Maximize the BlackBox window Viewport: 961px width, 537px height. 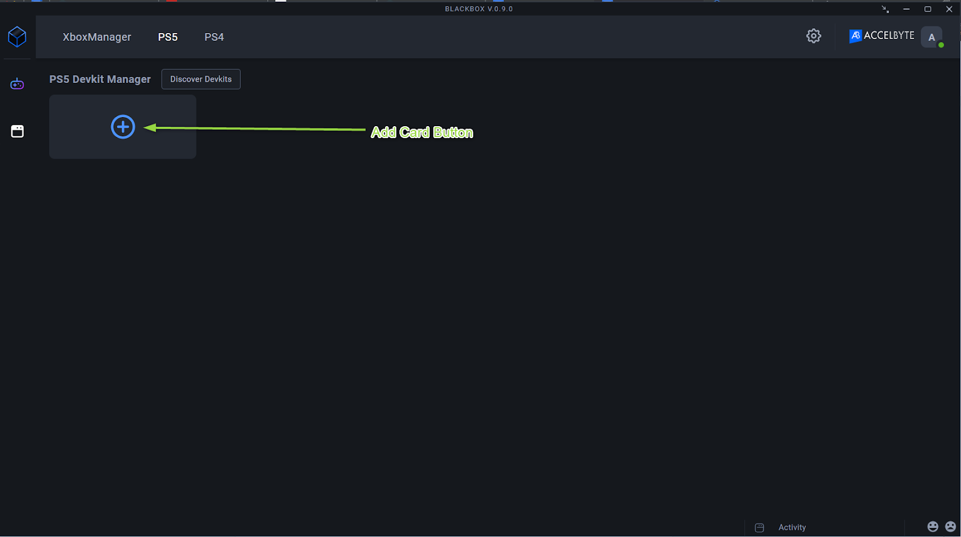pyautogui.click(x=927, y=9)
